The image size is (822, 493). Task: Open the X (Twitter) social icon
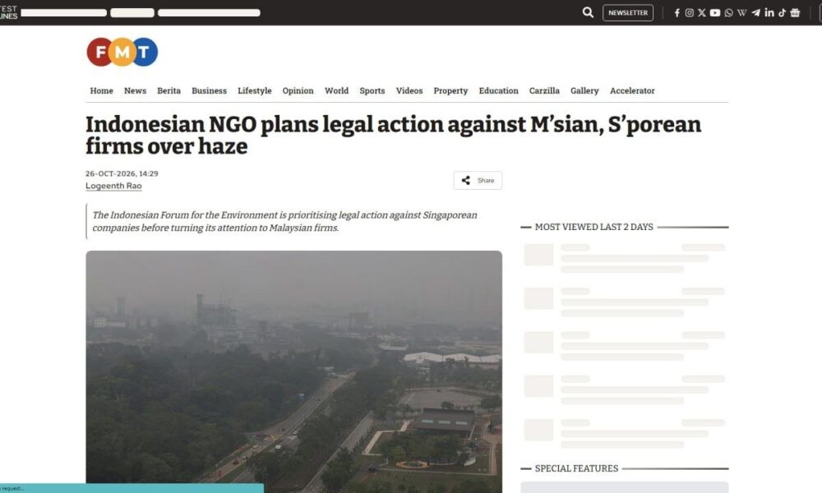[x=702, y=12]
